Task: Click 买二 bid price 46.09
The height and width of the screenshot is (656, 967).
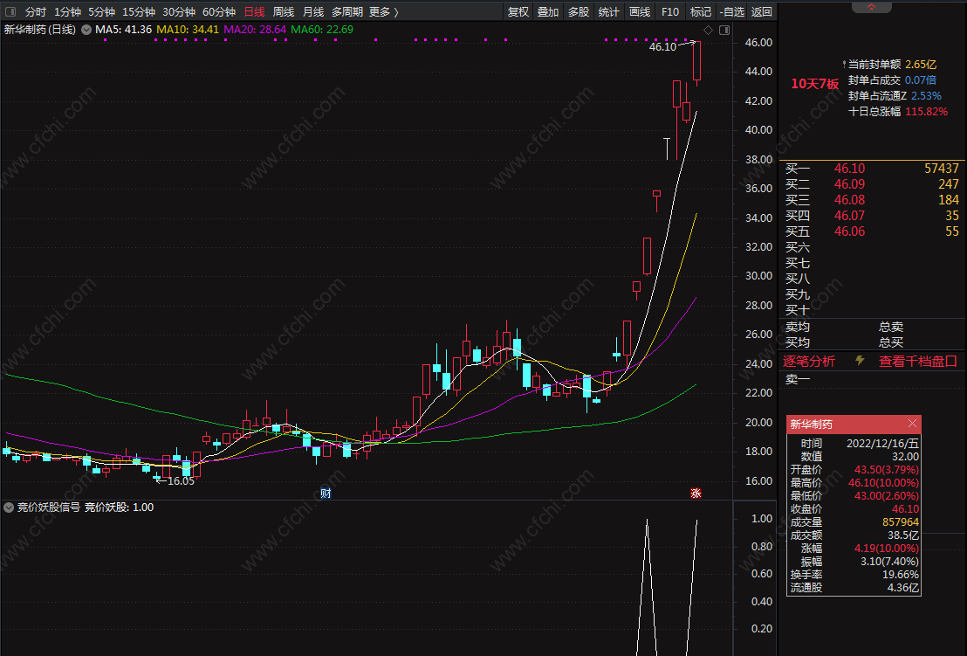Action: pos(849,184)
